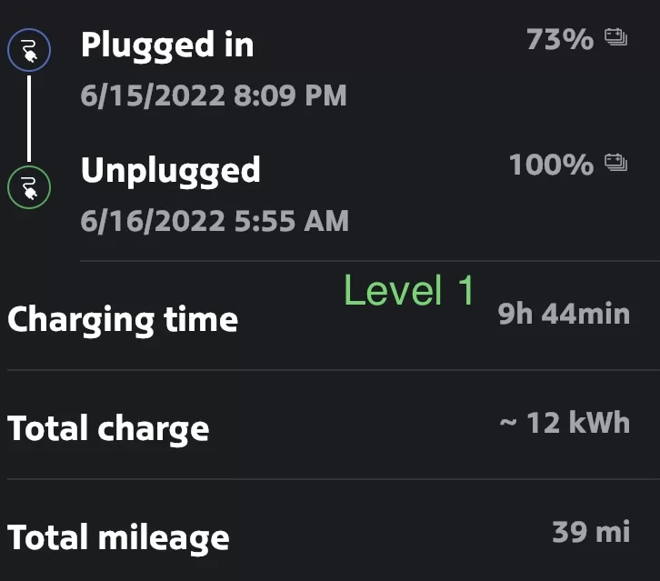
Task: Click the 6/16/2022 5:55 AM timestamp
Action: [215, 220]
